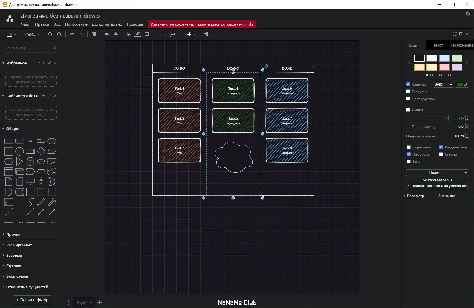Viewport: 474px width, 308px height.
Task: Save via the unsaved changes banner
Action: (x=202, y=24)
